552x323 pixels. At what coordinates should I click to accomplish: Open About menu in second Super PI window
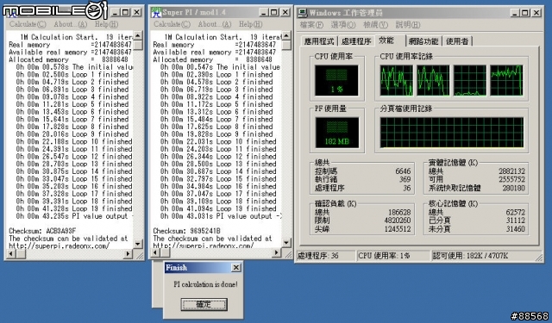(x=215, y=24)
